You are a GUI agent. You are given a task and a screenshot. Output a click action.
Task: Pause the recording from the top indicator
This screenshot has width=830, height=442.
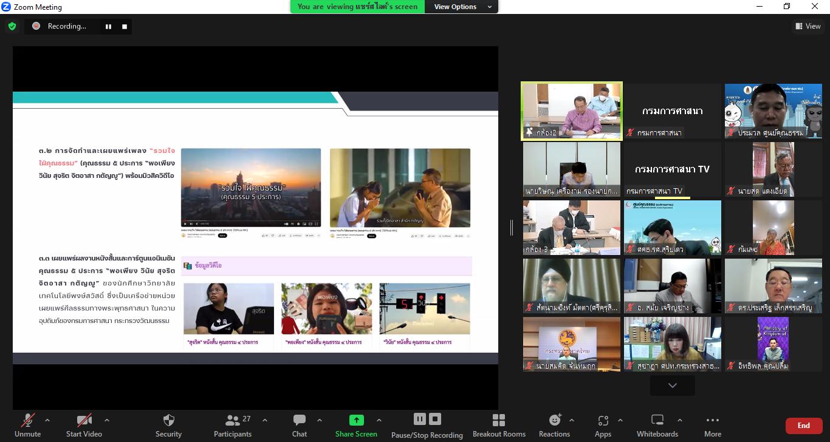click(x=109, y=26)
